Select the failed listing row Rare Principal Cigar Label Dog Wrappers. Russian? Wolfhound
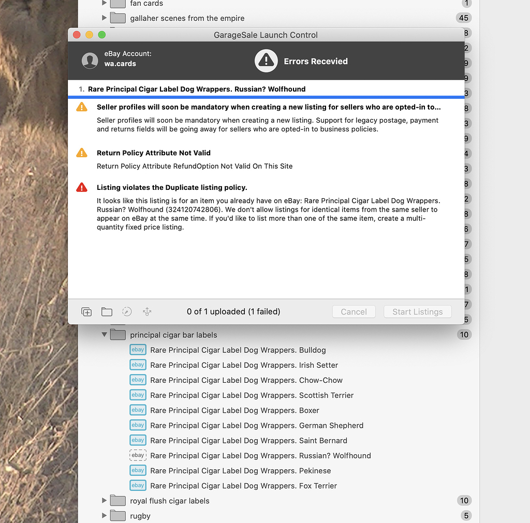Viewport: 530px width, 523px height. click(x=266, y=89)
